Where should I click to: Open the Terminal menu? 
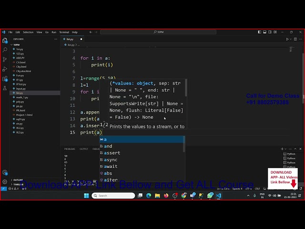click(x=64, y=32)
